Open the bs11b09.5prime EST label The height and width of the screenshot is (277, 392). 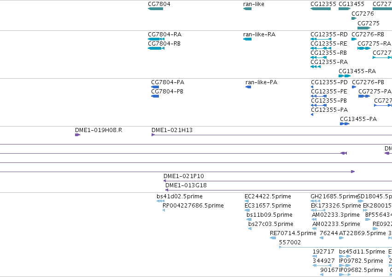click(x=269, y=215)
